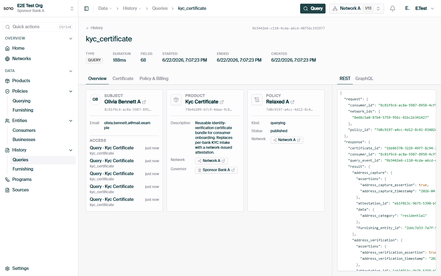The width and height of the screenshot is (441, 276).
Task: Select the GraphQL tab
Action: pos(364,79)
